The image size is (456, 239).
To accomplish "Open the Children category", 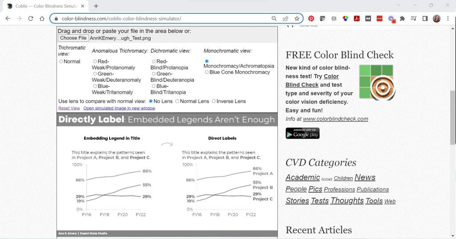I will 343,179.
